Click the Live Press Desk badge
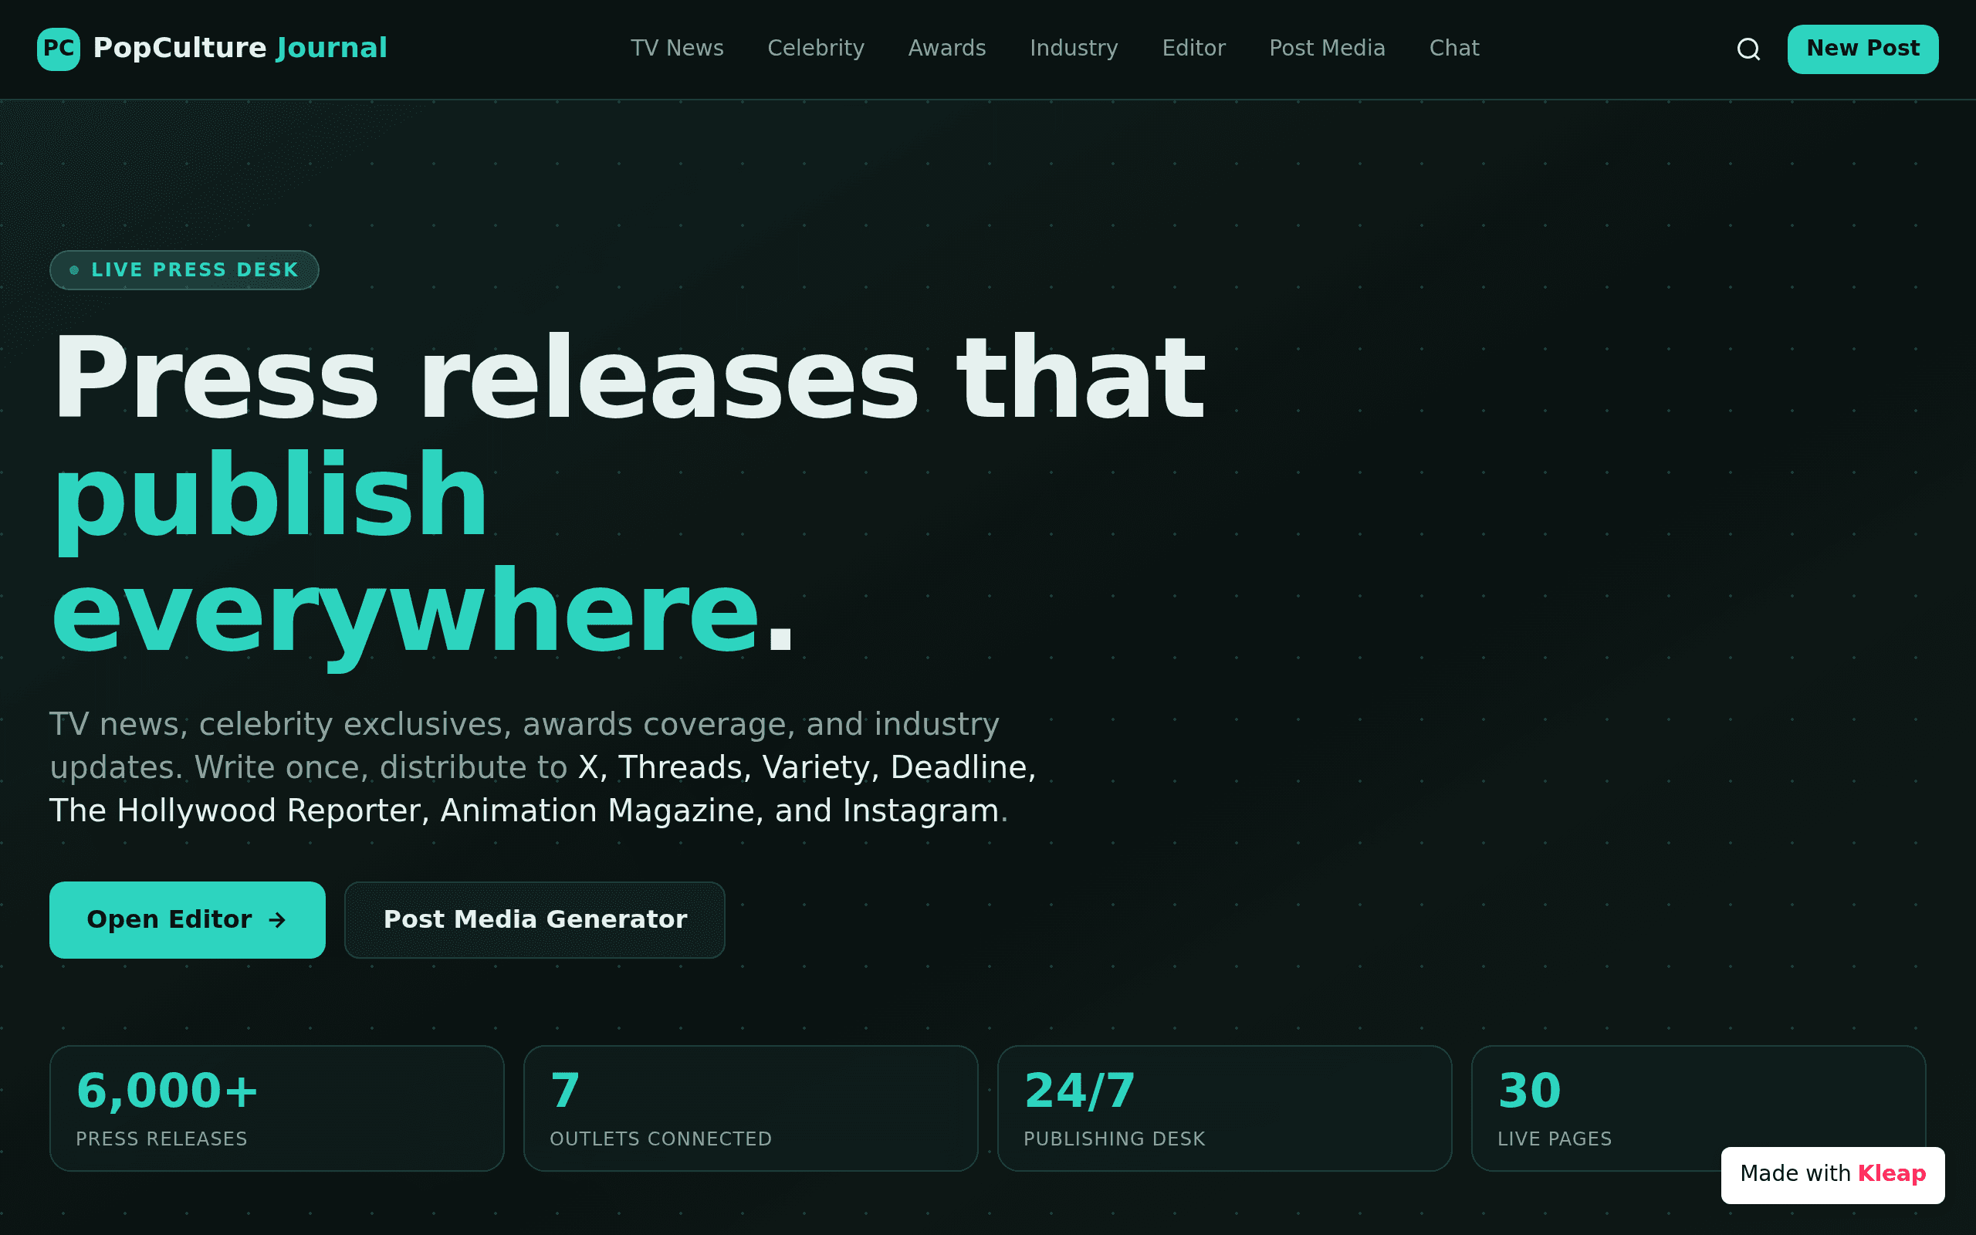The image size is (1976, 1235). click(184, 270)
